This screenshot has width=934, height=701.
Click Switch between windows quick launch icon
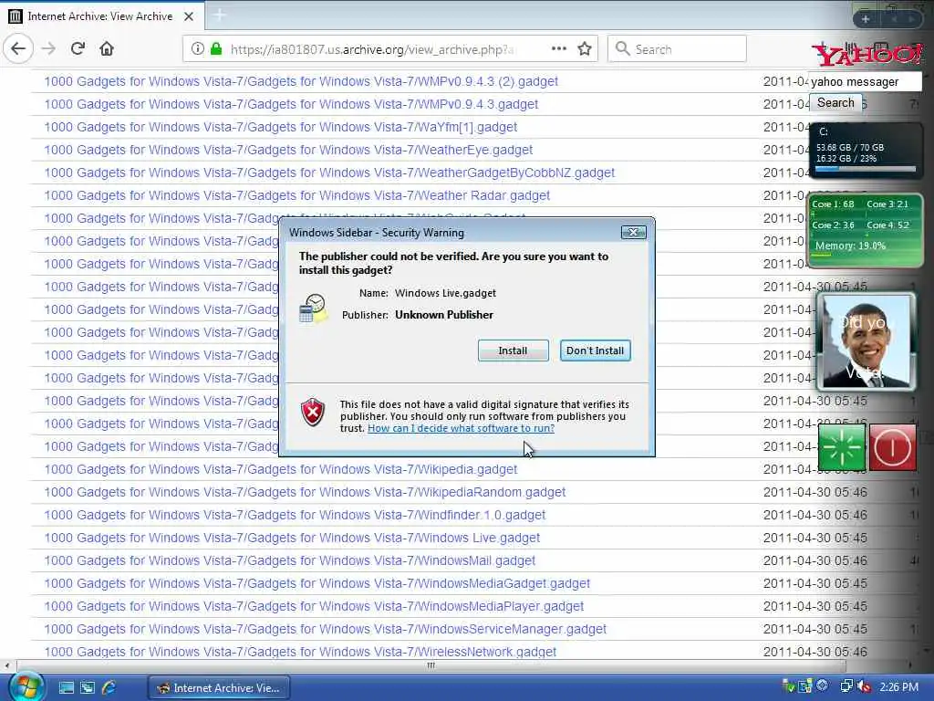(88, 688)
